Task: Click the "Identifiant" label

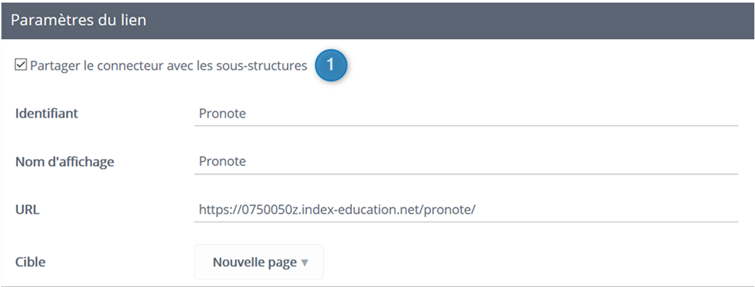Action: [47, 114]
